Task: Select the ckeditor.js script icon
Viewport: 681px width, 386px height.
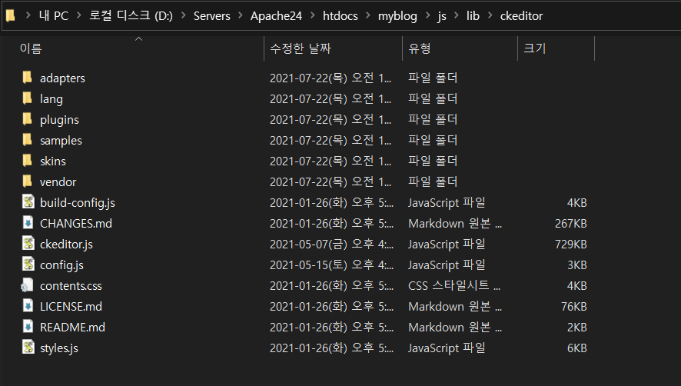Action: [28, 244]
